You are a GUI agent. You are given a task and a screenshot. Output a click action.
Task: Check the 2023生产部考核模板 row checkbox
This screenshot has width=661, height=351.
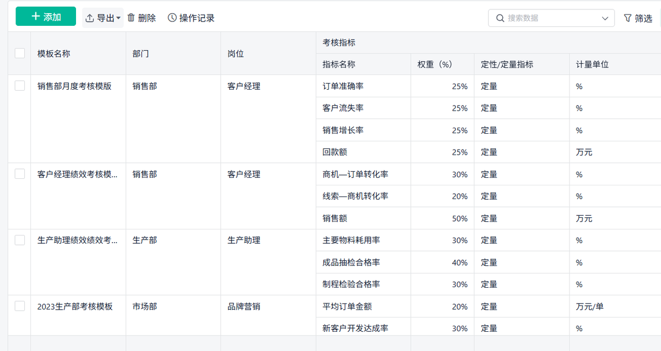[x=20, y=306]
